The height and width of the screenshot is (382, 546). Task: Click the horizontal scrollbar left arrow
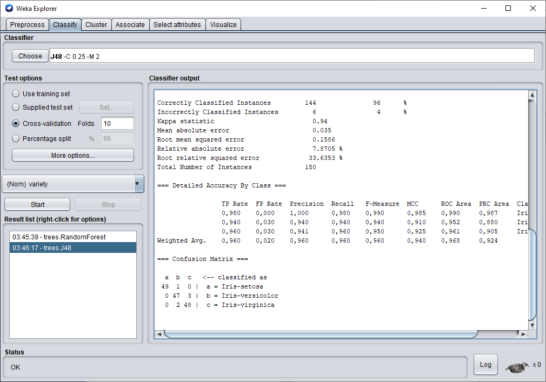(159, 334)
